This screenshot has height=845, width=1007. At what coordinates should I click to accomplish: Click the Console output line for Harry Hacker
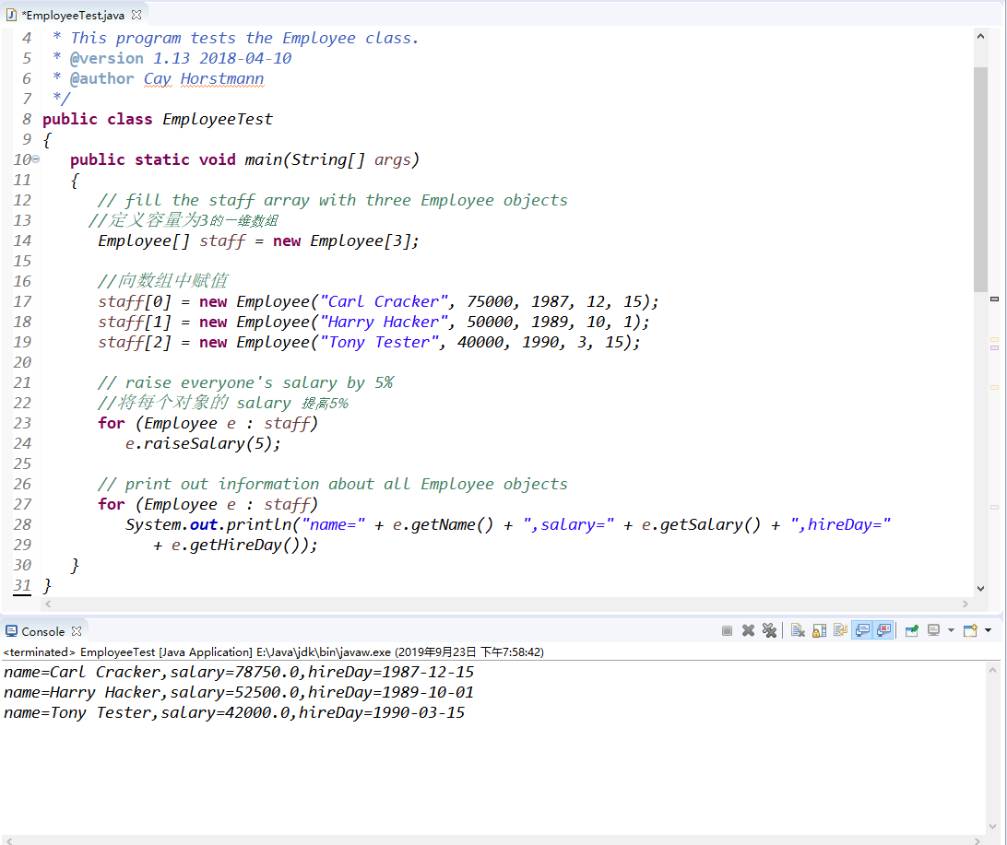(x=239, y=693)
